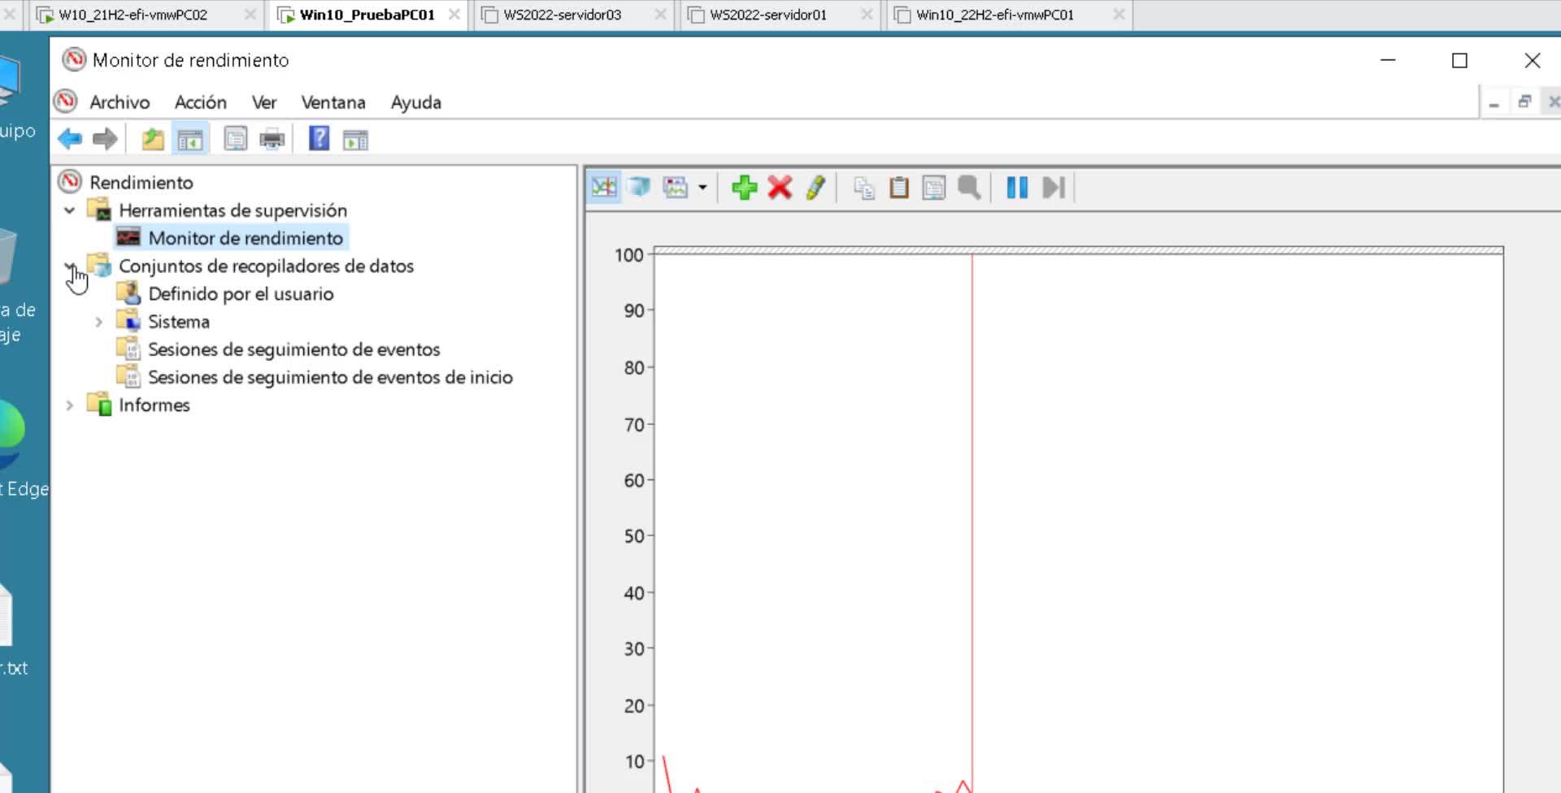Click the Highlight pencil icon
This screenshot has height=793, width=1561.
[x=815, y=188]
